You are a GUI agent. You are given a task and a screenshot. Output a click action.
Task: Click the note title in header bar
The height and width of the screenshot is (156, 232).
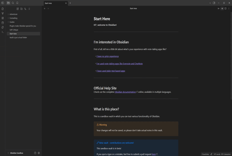(133, 9)
